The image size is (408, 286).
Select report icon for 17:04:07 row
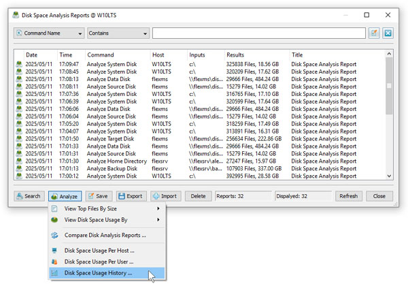(19, 131)
